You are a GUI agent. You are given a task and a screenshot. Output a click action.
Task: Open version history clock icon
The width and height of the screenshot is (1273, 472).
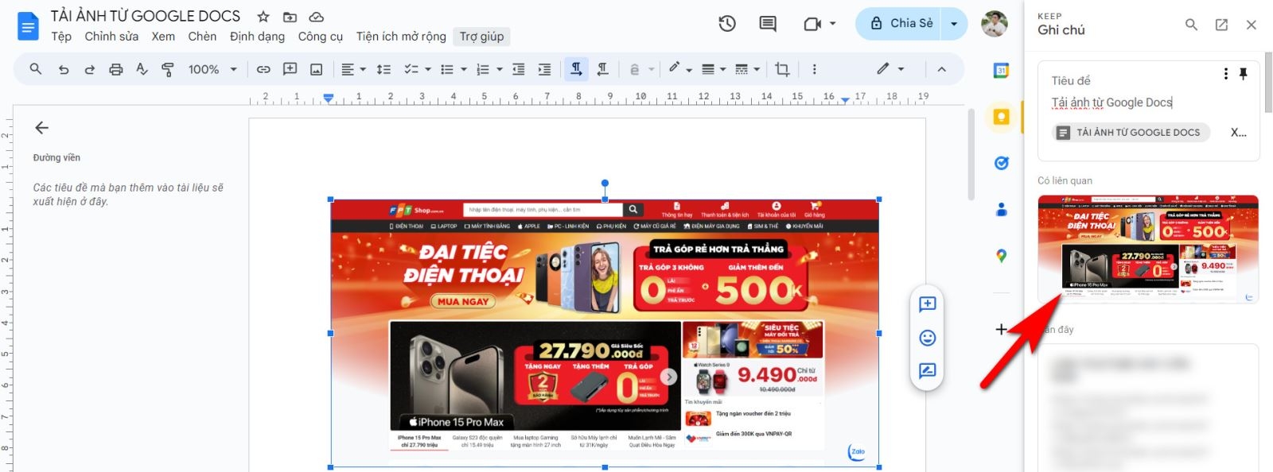[727, 24]
